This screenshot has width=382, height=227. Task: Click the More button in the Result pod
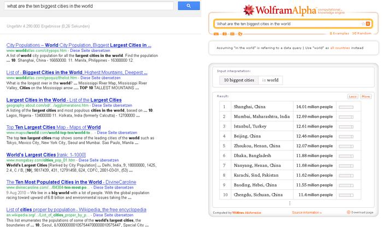366,96
